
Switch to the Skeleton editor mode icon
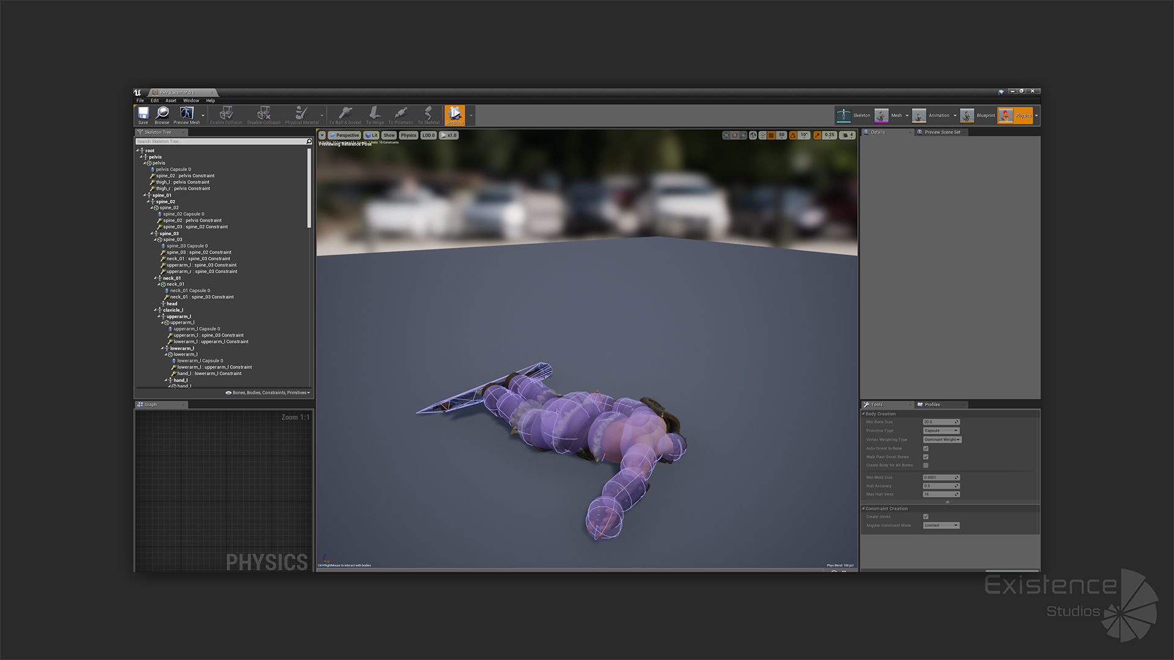coord(844,116)
